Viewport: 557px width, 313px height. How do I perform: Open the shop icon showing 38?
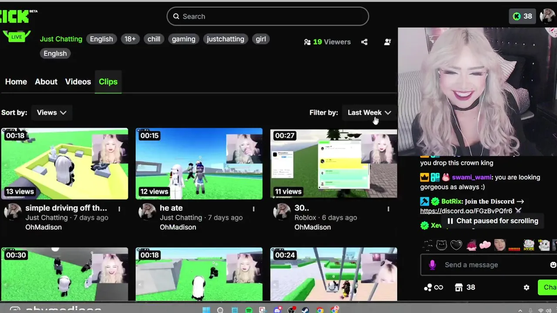pyautogui.click(x=465, y=287)
